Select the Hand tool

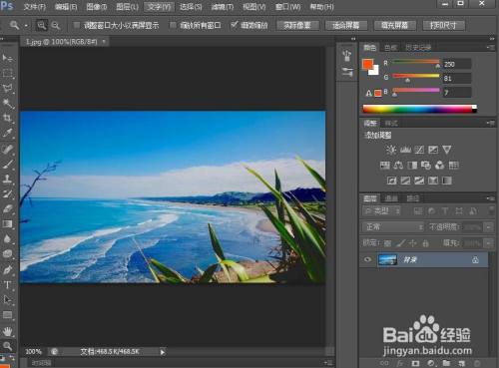coord(7,331)
